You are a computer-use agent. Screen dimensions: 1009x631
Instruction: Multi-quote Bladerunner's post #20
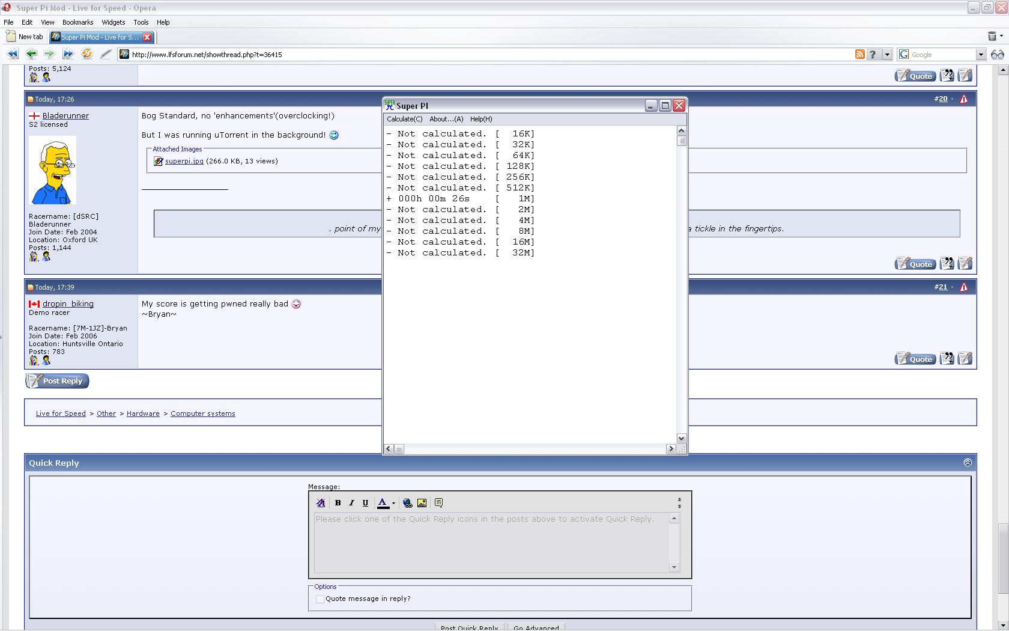(947, 263)
